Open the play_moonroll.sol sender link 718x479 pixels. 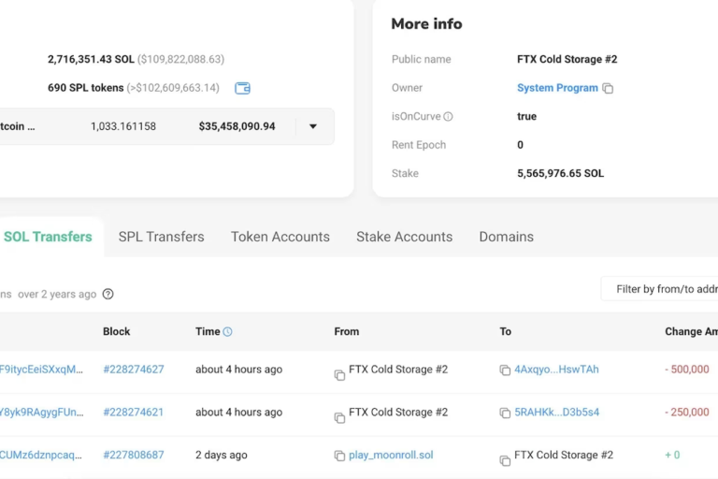pos(391,456)
